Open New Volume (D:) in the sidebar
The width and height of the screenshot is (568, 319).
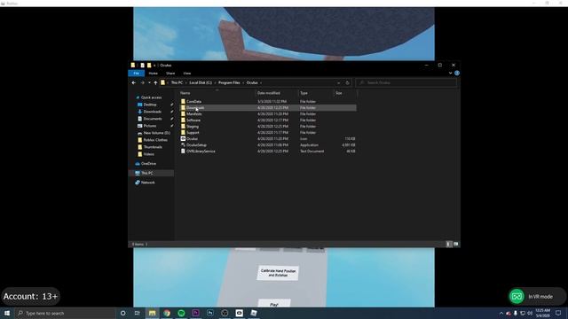156,133
